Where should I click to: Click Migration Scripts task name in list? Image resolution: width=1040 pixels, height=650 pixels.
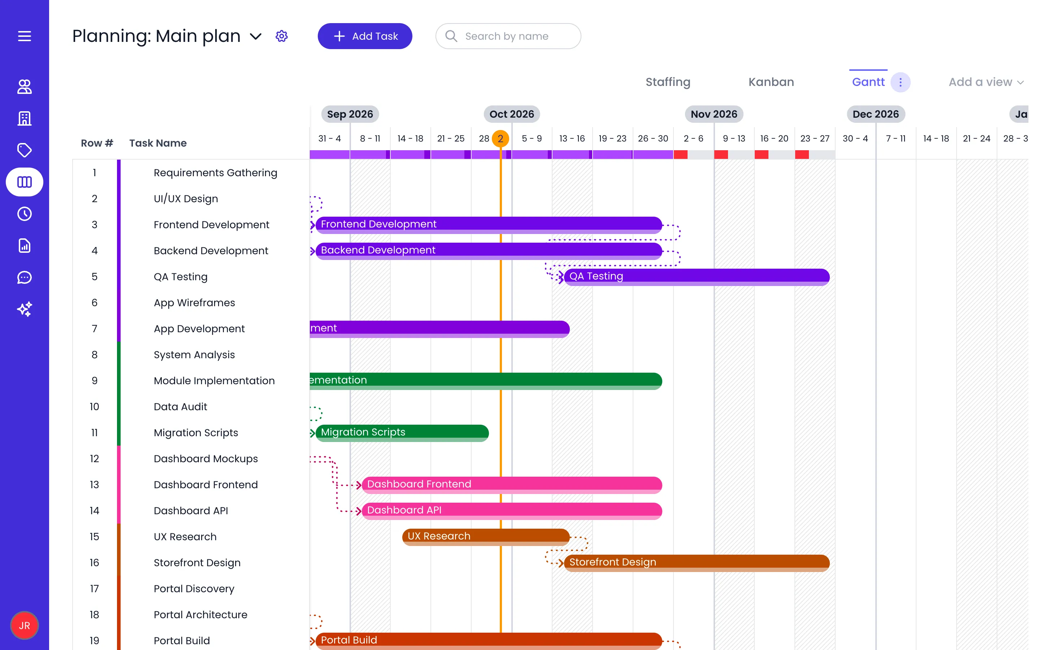coord(195,433)
